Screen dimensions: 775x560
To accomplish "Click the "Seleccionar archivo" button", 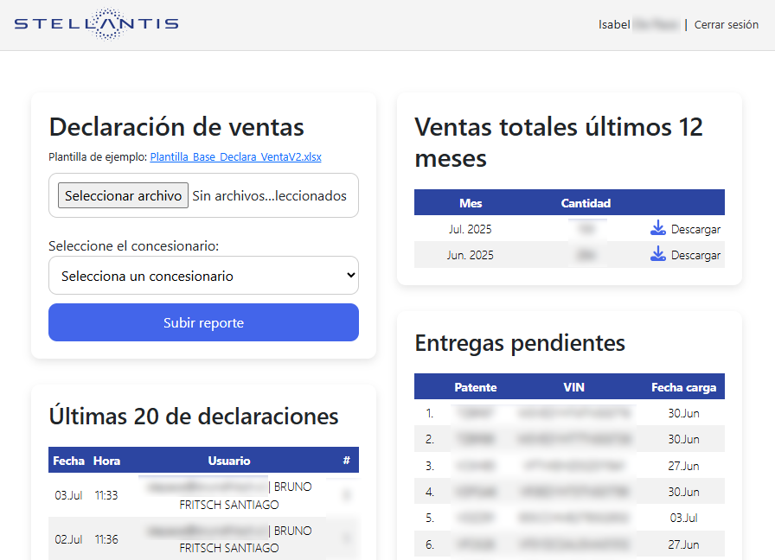I will pyautogui.click(x=122, y=195).
